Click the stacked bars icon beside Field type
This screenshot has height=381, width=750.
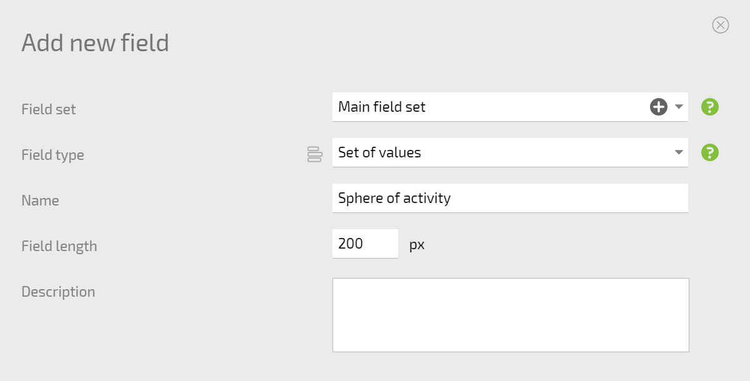314,154
